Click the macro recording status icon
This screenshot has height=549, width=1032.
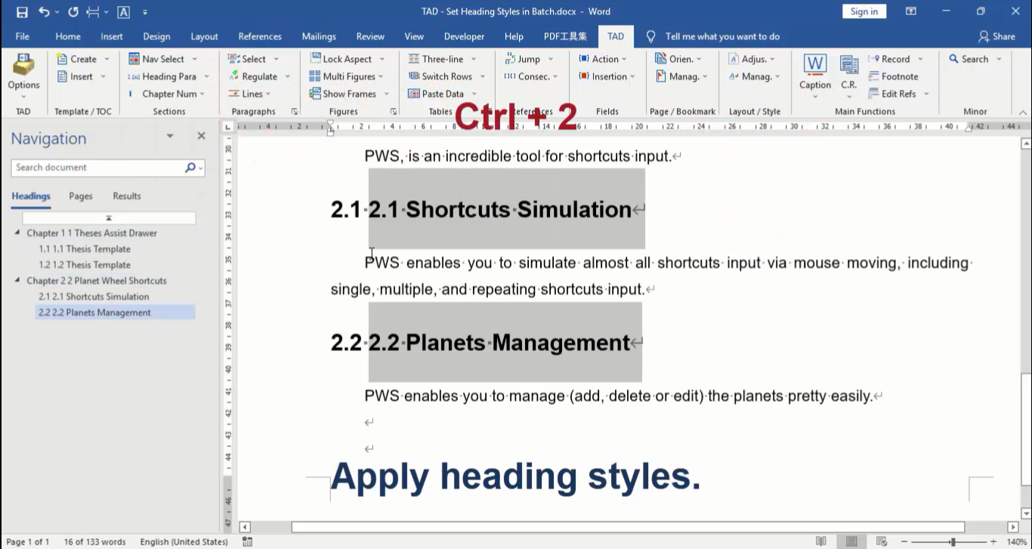tap(247, 541)
